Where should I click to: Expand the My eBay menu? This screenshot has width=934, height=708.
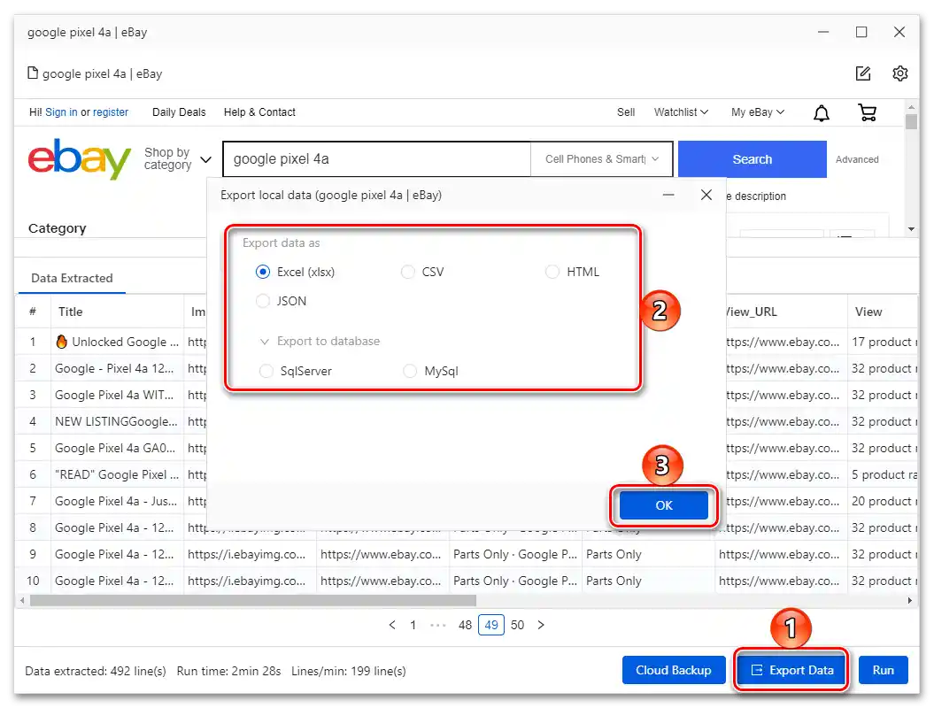pos(758,112)
